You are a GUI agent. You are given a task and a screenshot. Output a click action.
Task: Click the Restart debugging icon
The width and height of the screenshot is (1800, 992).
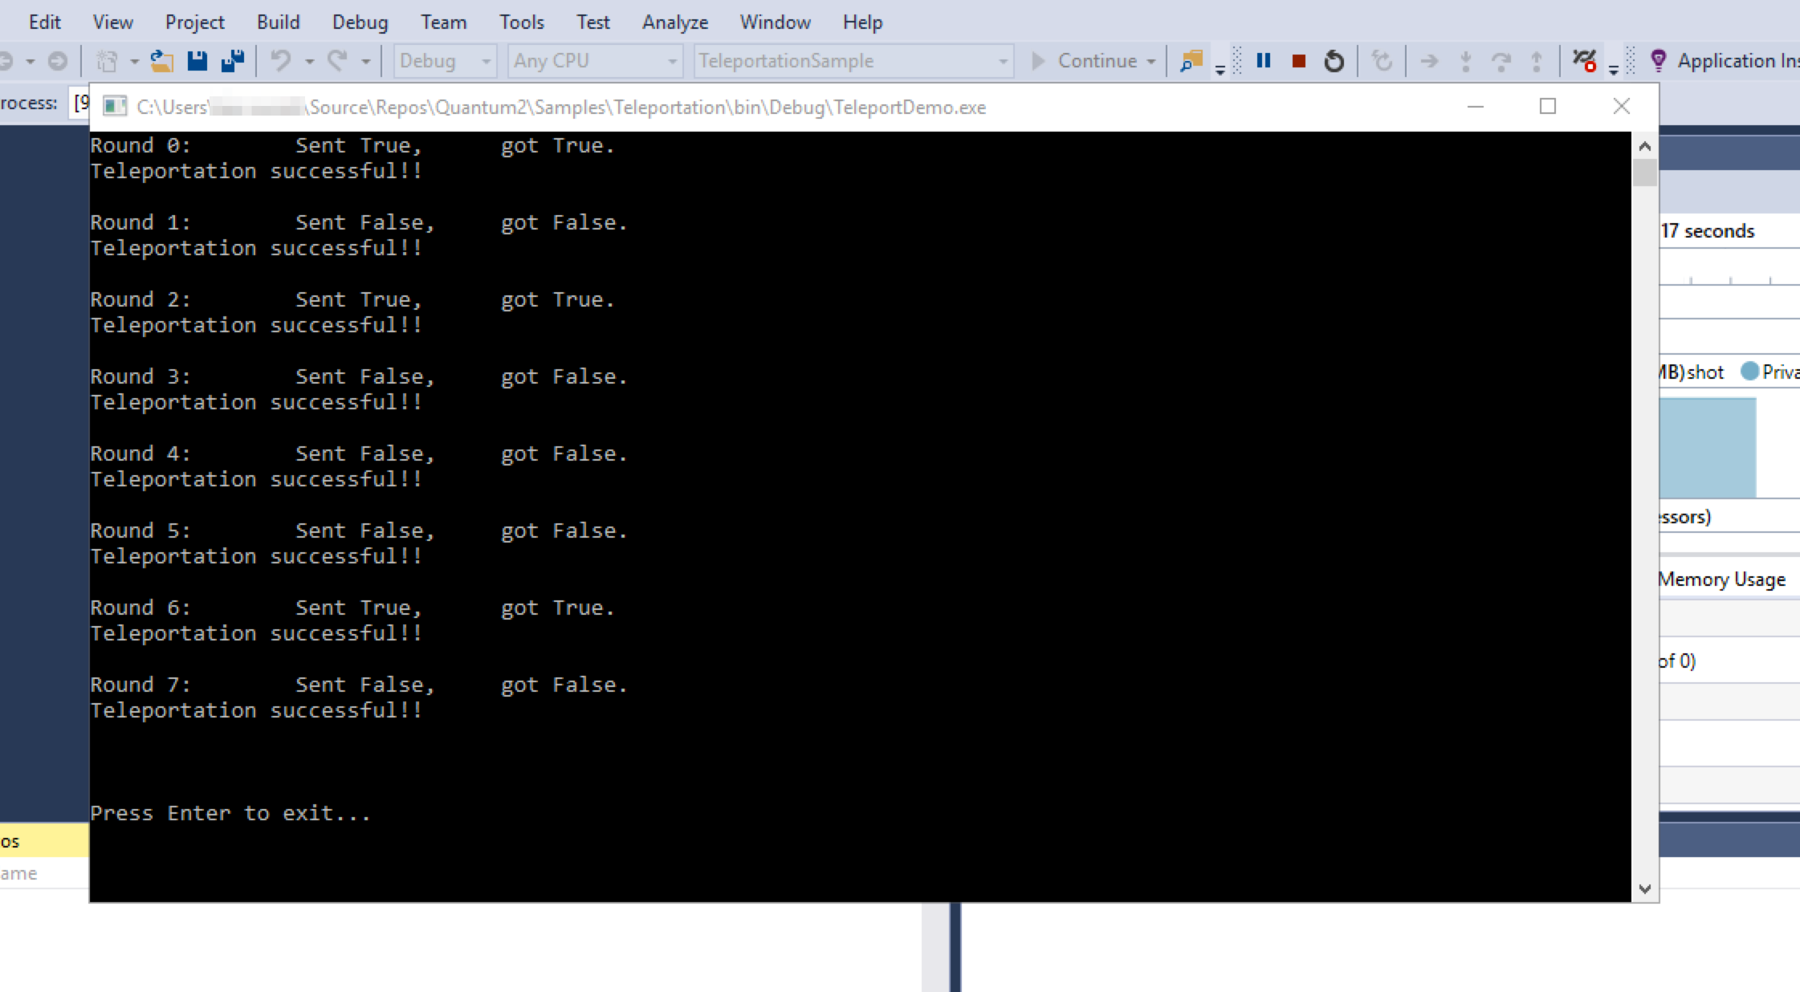(1334, 61)
